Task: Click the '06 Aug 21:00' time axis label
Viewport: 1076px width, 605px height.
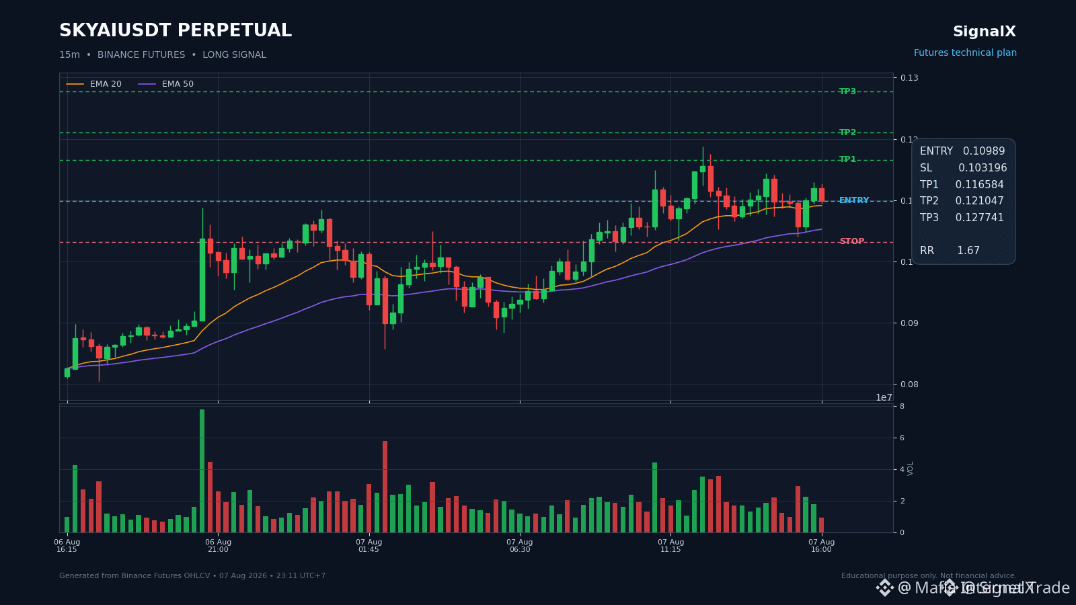Action: [x=218, y=546]
